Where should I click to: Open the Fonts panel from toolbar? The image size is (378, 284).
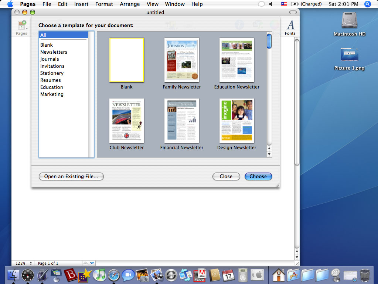click(290, 27)
